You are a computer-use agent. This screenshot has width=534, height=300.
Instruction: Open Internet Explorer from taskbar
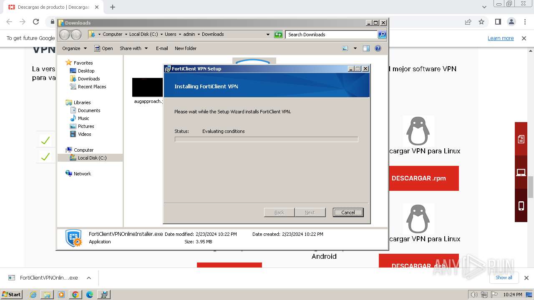pyautogui.click(x=33, y=294)
